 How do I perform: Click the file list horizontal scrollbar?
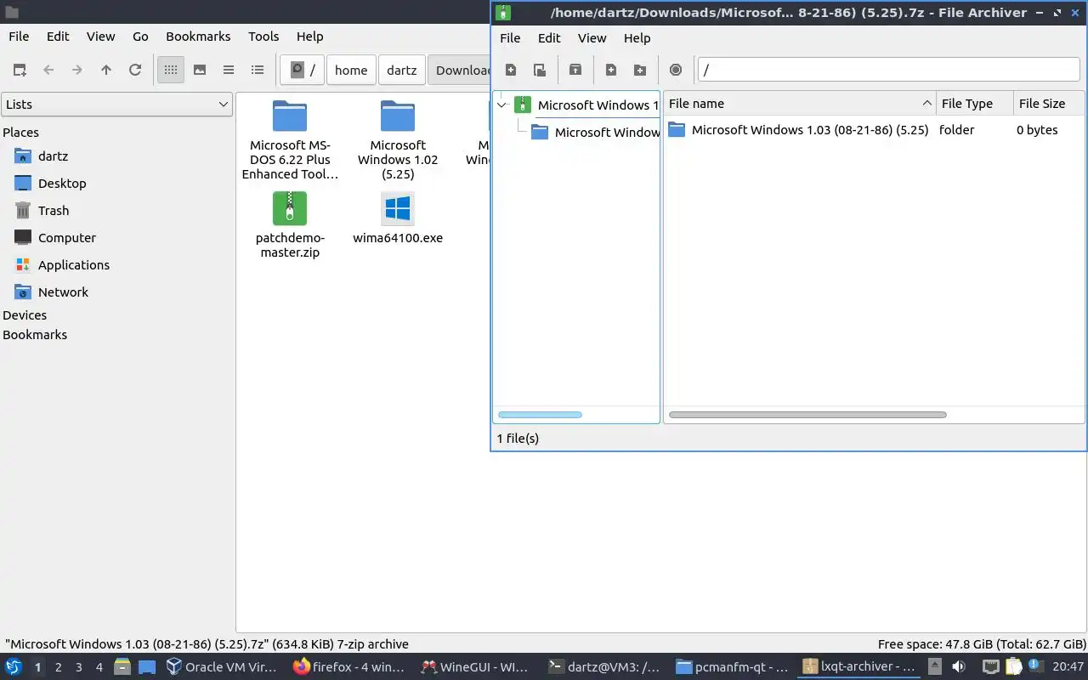click(807, 415)
